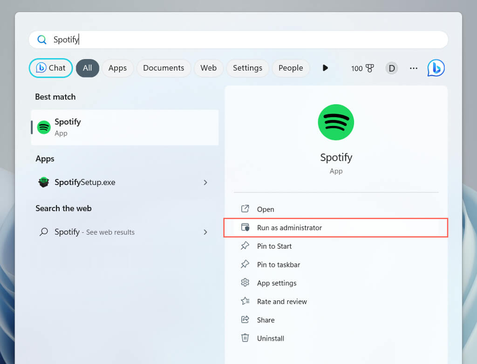
Task: Click the search magnifier icon in search box
Action: pos(41,40)
